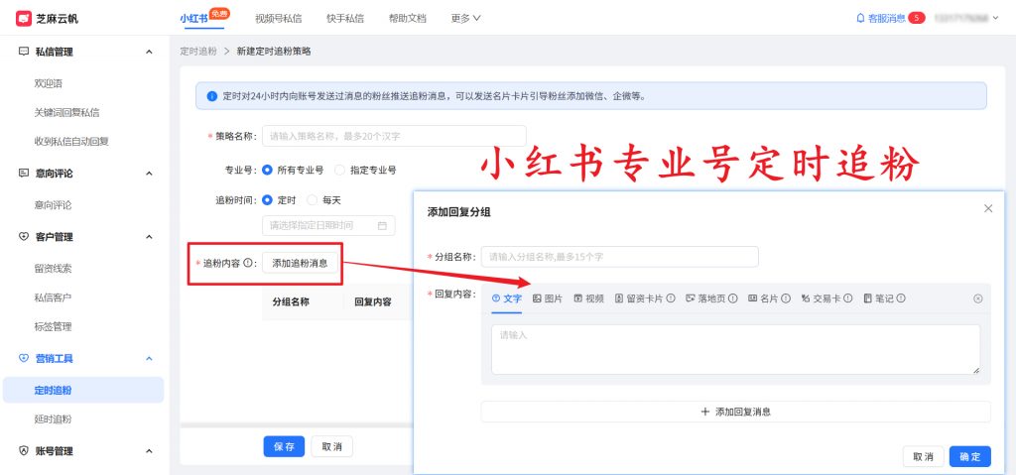The height and width of the screenshot is (475, 1016).
Task: Remove reply content with circled X icon
Action: pos(977,298)
